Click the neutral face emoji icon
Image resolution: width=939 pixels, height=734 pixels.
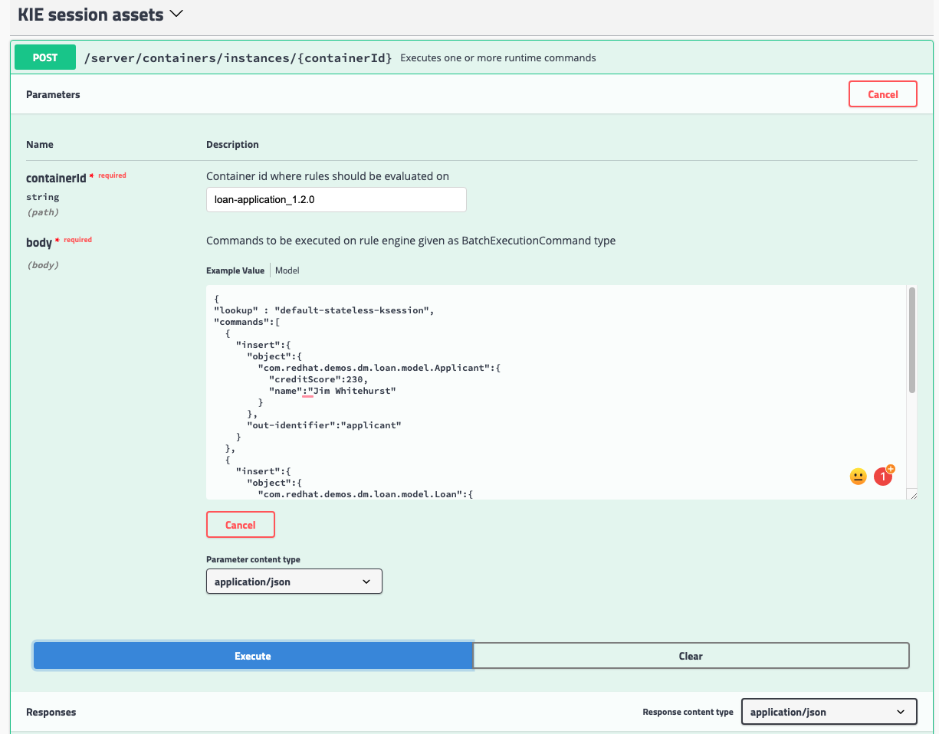858,477
